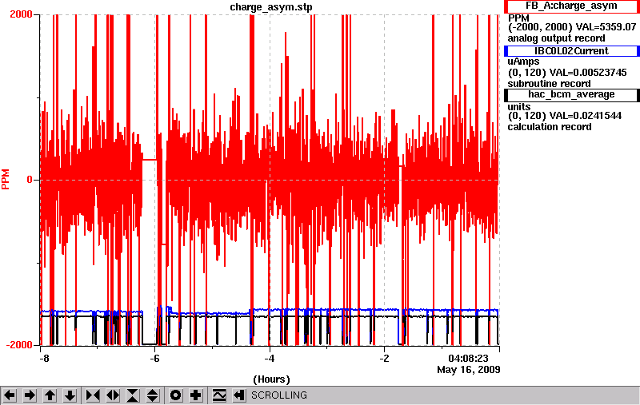
Task: Click the blue border swatch of IBC0L02Current
Action: click(506, 51)
